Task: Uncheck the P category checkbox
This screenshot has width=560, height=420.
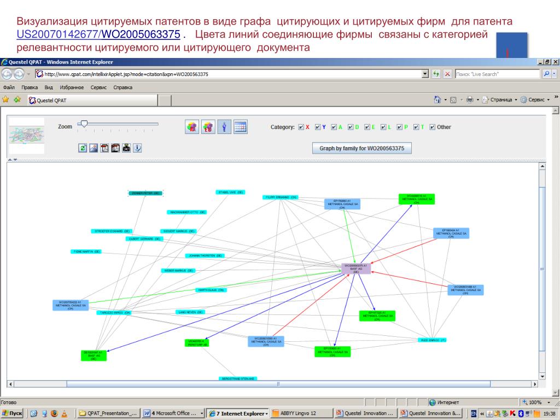Action: pos(400,127)
